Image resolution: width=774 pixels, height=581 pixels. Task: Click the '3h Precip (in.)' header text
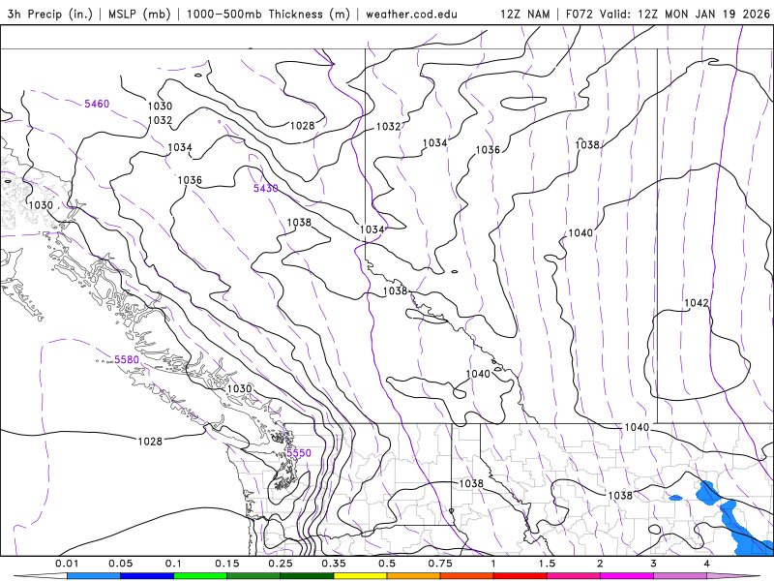pos(50,14)
